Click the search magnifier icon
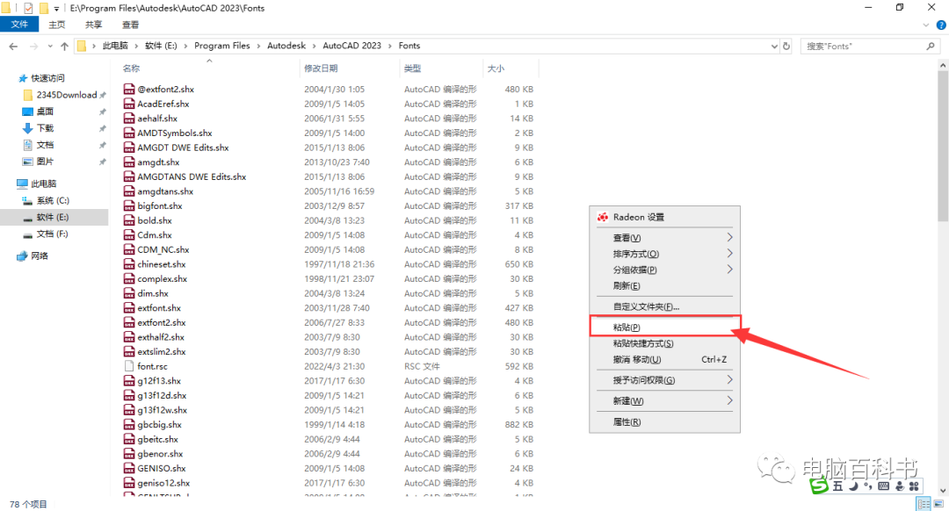This screenshot has width=949, height=511. pyautogui.click(x=931, y=46)
